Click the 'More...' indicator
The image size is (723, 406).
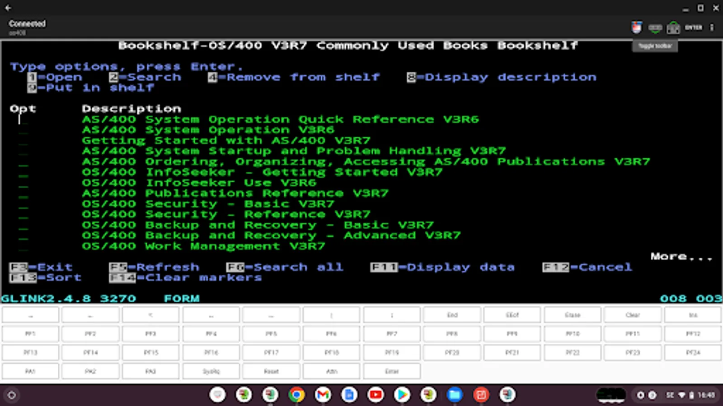pos(681,257)
